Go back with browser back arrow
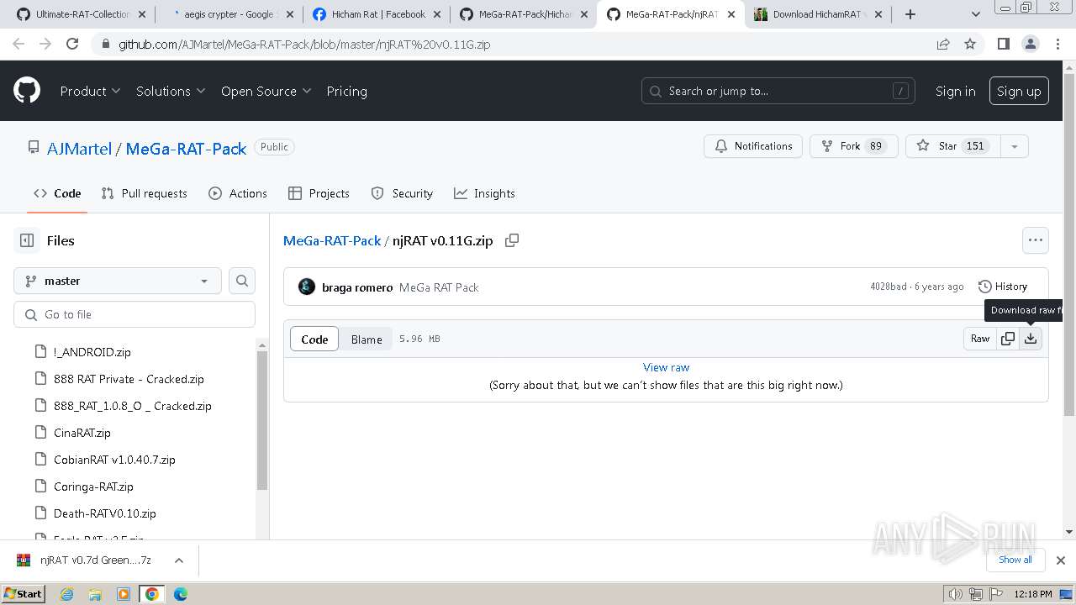The image size is (1076, 605). tap(18, 44)
